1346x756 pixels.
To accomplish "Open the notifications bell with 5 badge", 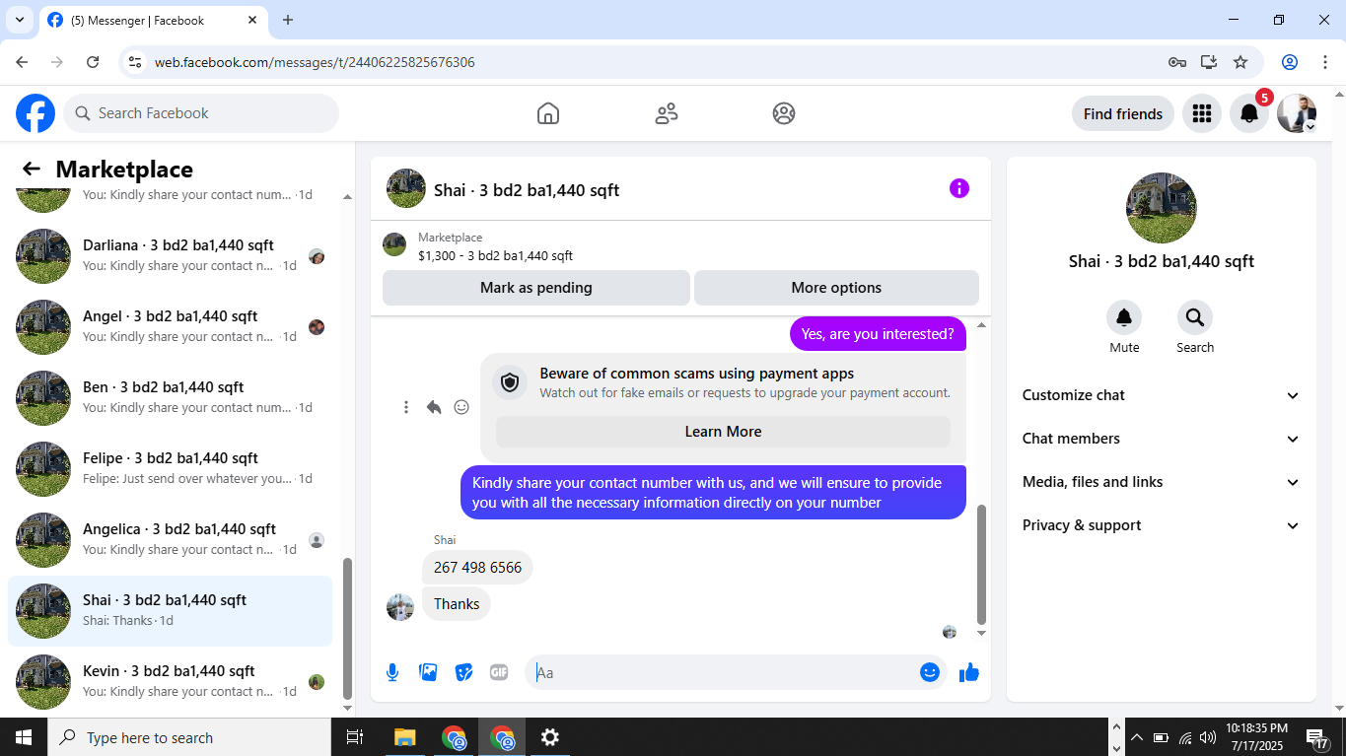I will click(1249, 113).
